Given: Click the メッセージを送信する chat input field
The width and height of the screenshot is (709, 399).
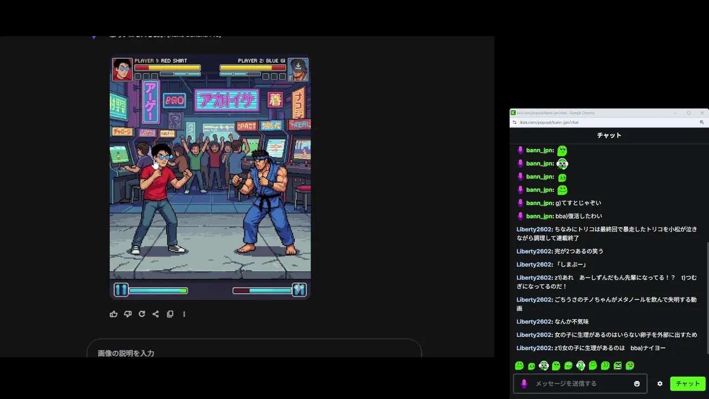Looking at the screenshot, I should point(580,383).
